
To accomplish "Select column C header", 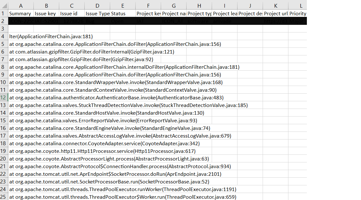I will 72,6.
